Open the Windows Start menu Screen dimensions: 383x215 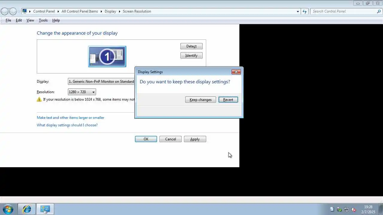(8, 209)
